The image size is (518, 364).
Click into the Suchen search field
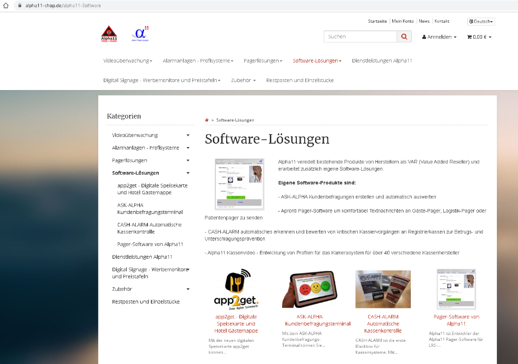[x=360, y=37]
